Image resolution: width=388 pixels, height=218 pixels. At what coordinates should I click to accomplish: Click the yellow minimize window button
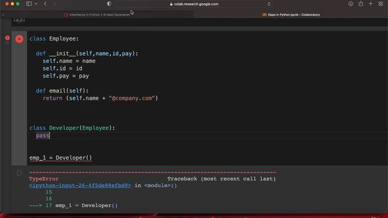click(12, 4)
